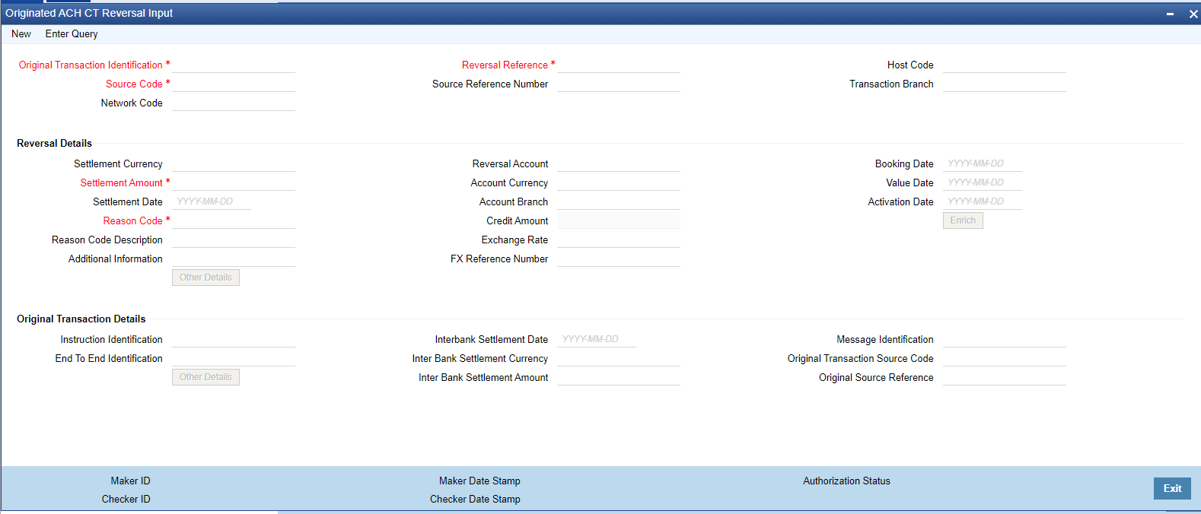The height and width of the screenshot is (514, 1201).
Task: Select the Reversal Account field
Action: 619,163
